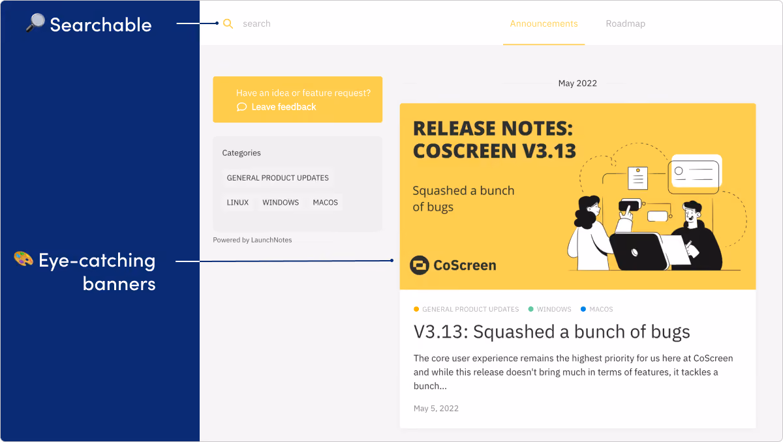
Task: Select General Product Updates tag on post
Action: (x=467, y=309)
